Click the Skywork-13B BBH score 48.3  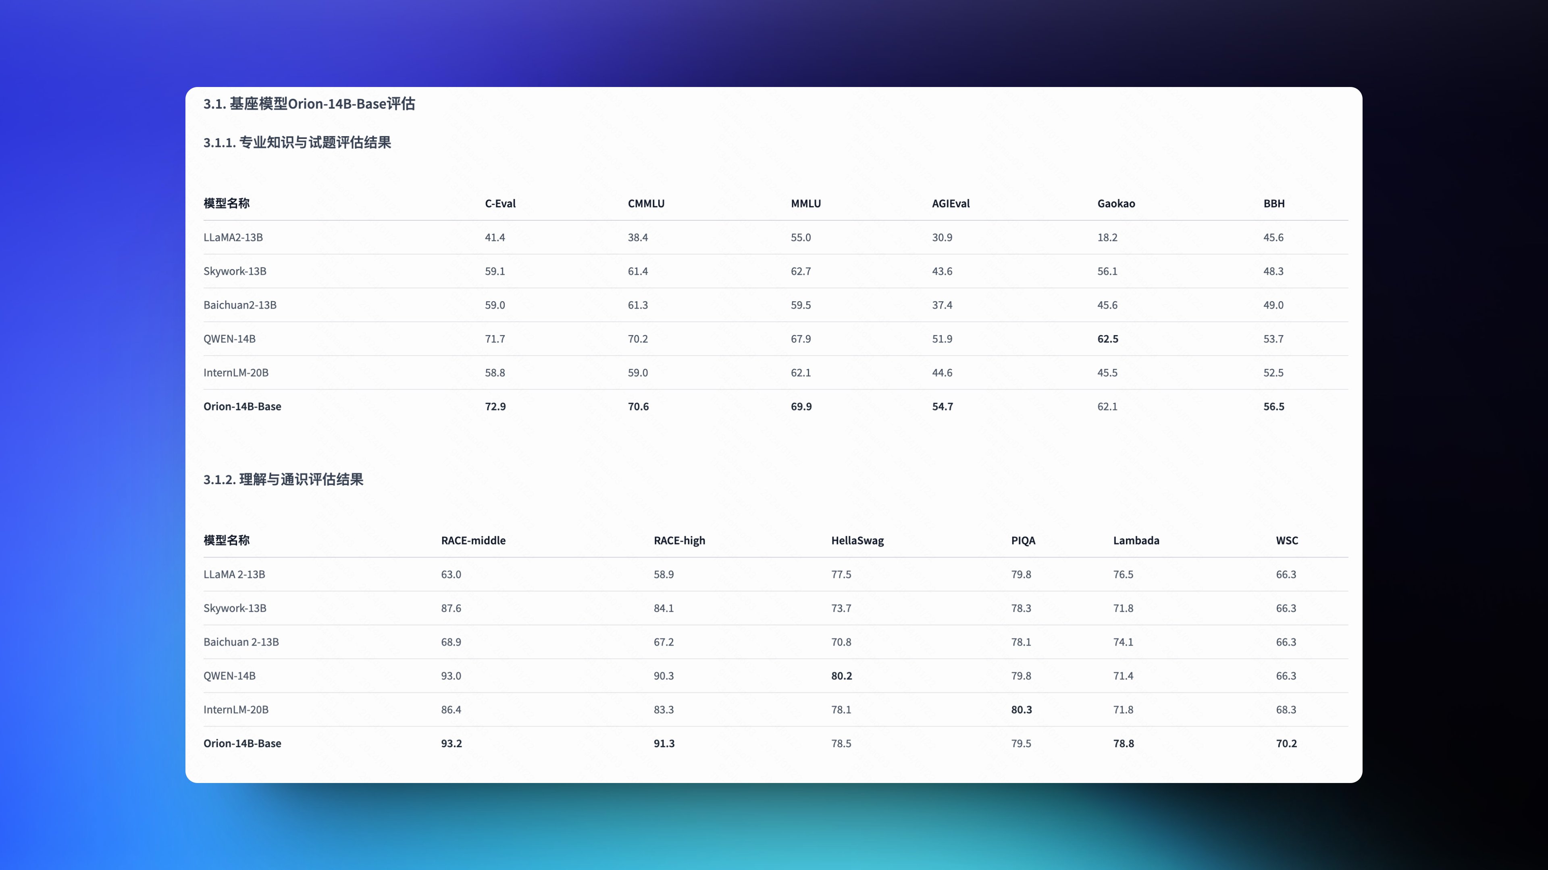click(1273, 271)
